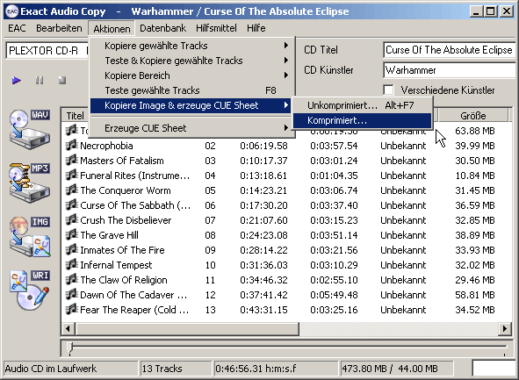Click the note icon beside The Claw Of Religion
This screenshot has width=519, height=380.
click(x=71, y=279)
